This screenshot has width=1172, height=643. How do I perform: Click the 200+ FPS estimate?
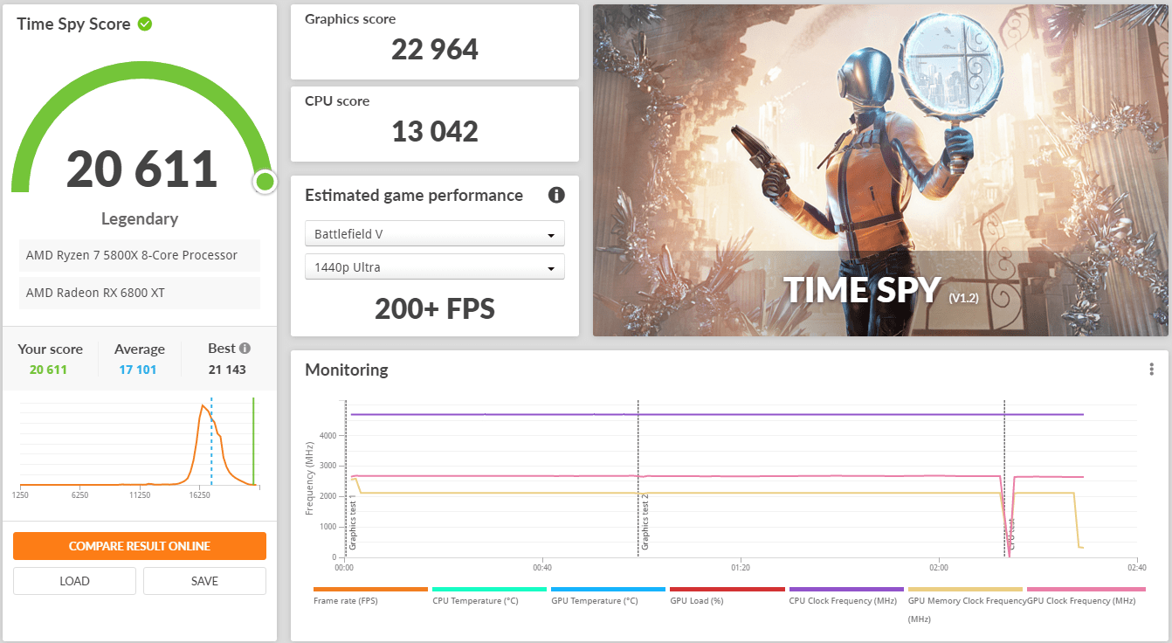tap(435, 308)
